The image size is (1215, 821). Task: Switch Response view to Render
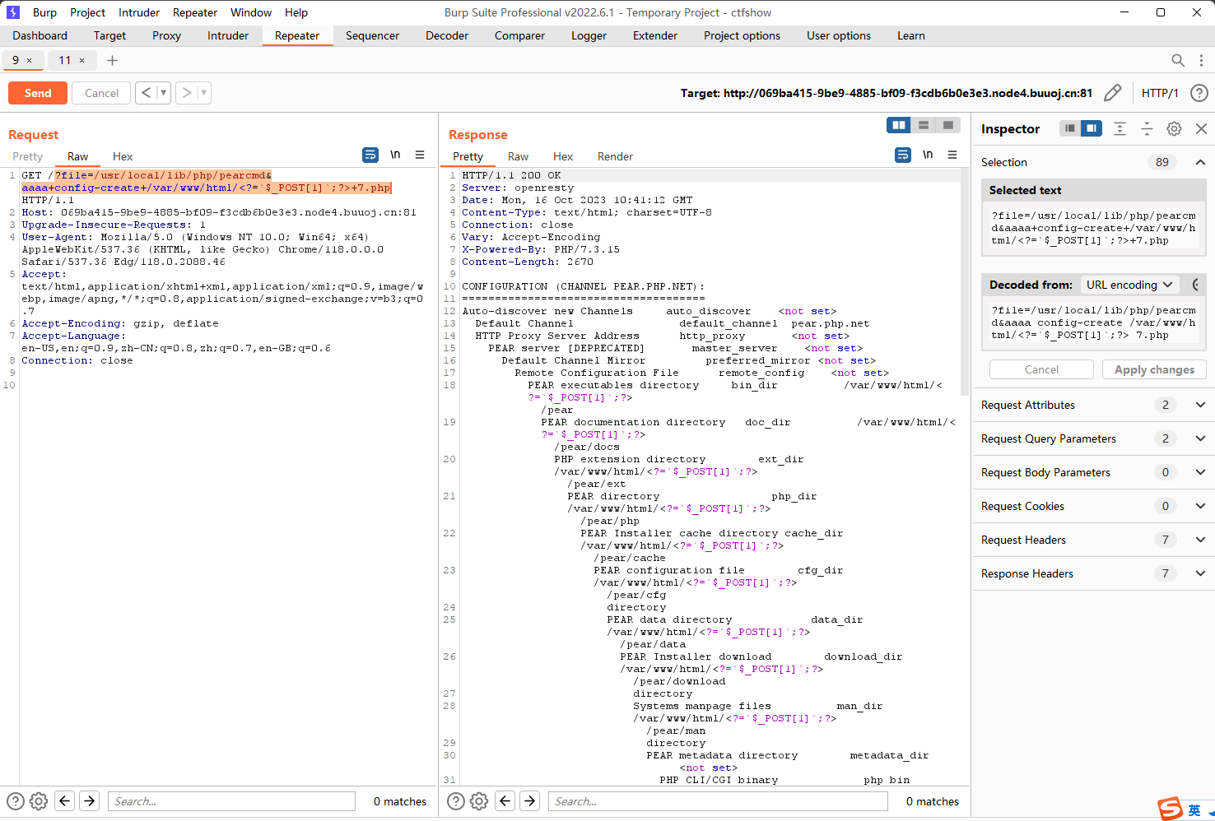[x=615, y=156]
